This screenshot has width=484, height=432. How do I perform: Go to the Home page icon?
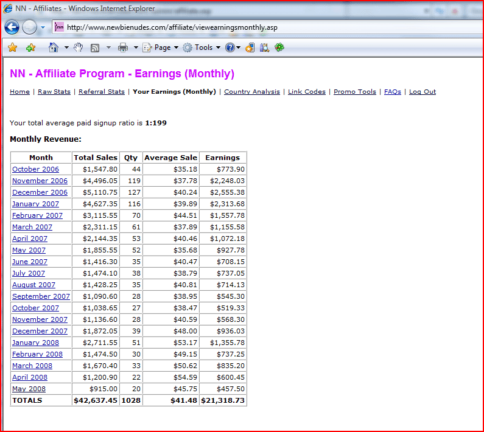[54, 47]
